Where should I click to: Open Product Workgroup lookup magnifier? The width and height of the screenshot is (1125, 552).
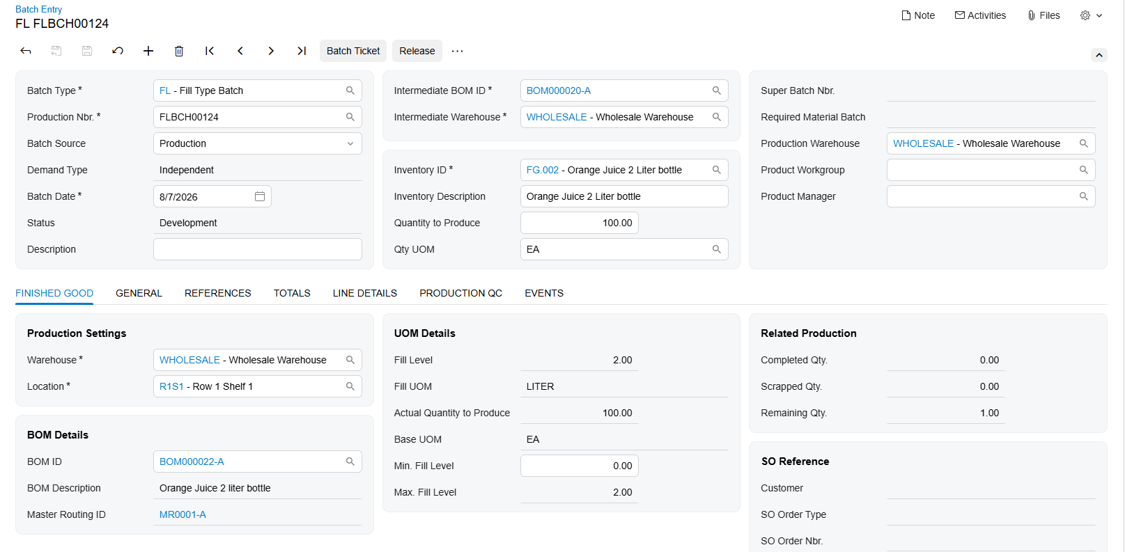click(x=1084, y=170)
